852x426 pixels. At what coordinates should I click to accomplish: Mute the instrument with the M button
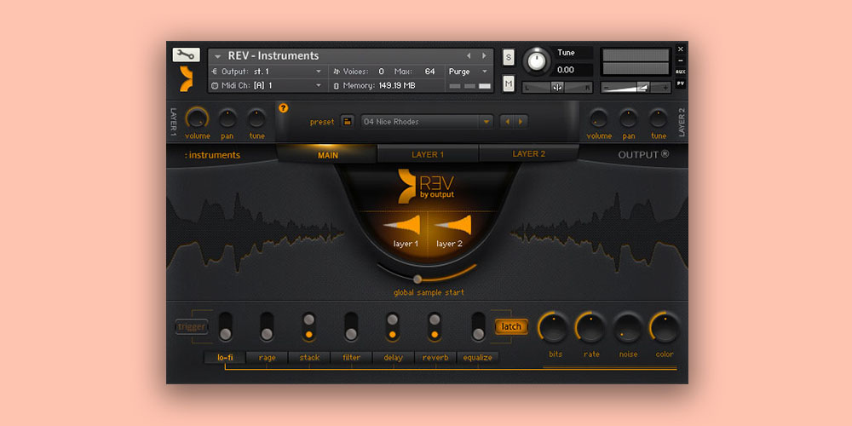click(x=509, y=83)
